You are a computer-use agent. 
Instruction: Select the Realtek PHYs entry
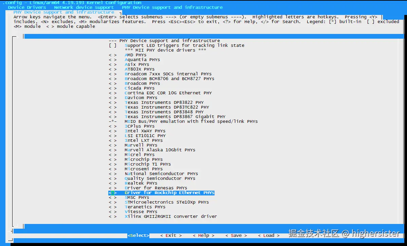point(133,184)
